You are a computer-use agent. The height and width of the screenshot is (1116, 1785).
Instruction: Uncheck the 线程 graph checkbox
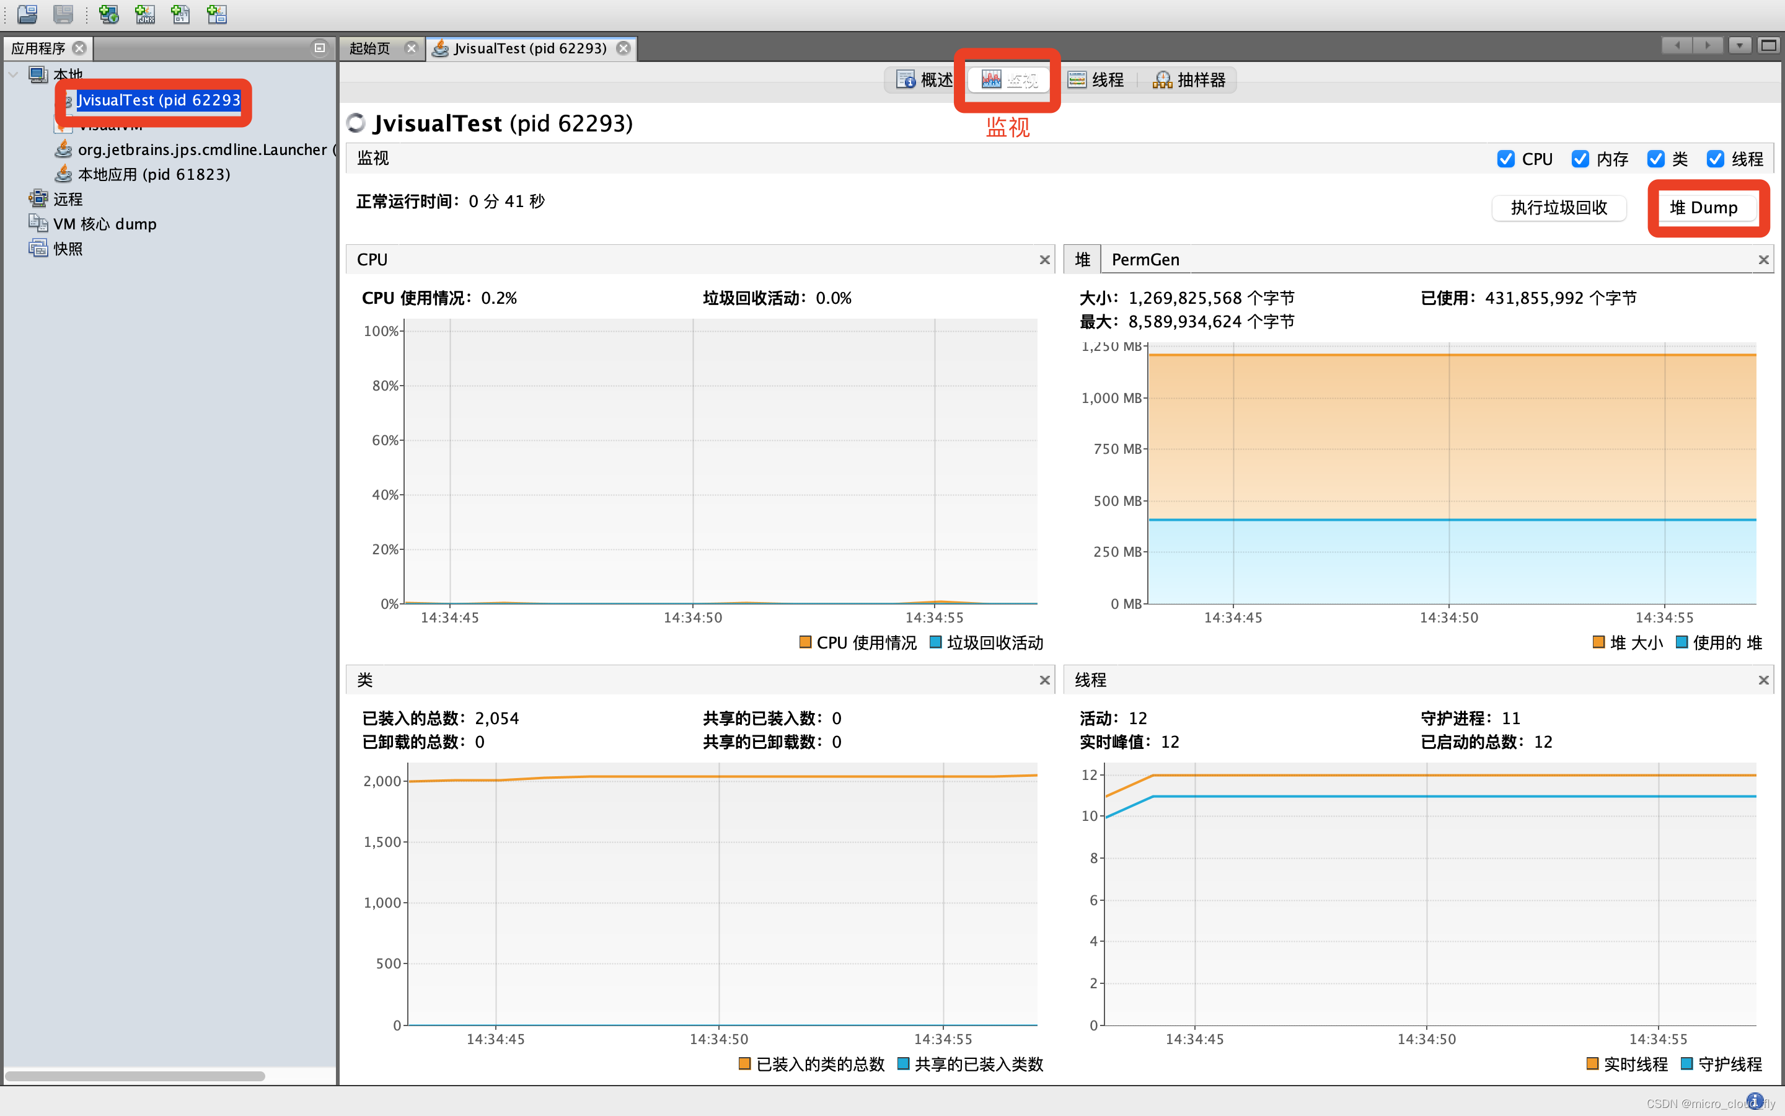(1716, 159)
